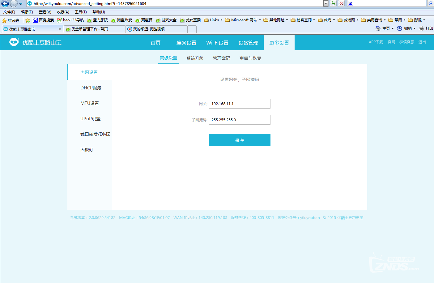Open the 收藏(A) menu
The height and width of the screenshot is (283, 434).
pos(63,12)
